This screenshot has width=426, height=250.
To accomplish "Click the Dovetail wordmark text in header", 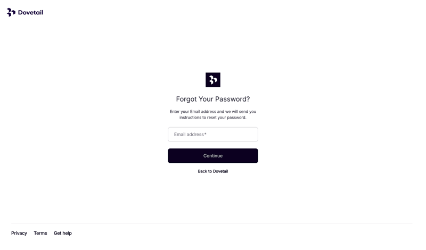I will coord(30,12).
